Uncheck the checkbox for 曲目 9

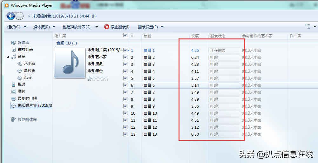[x=125, y=106]
